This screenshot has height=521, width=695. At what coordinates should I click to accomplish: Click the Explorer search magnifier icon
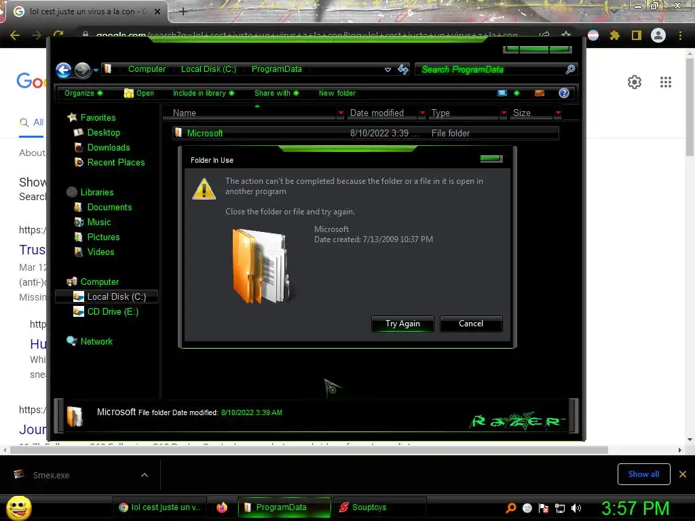click(x=570, y=69)
